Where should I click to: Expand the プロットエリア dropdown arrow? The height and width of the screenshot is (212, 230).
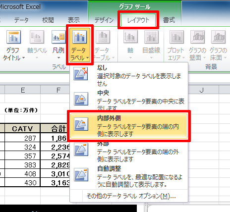pyautogui.click(x=183, y=58)
